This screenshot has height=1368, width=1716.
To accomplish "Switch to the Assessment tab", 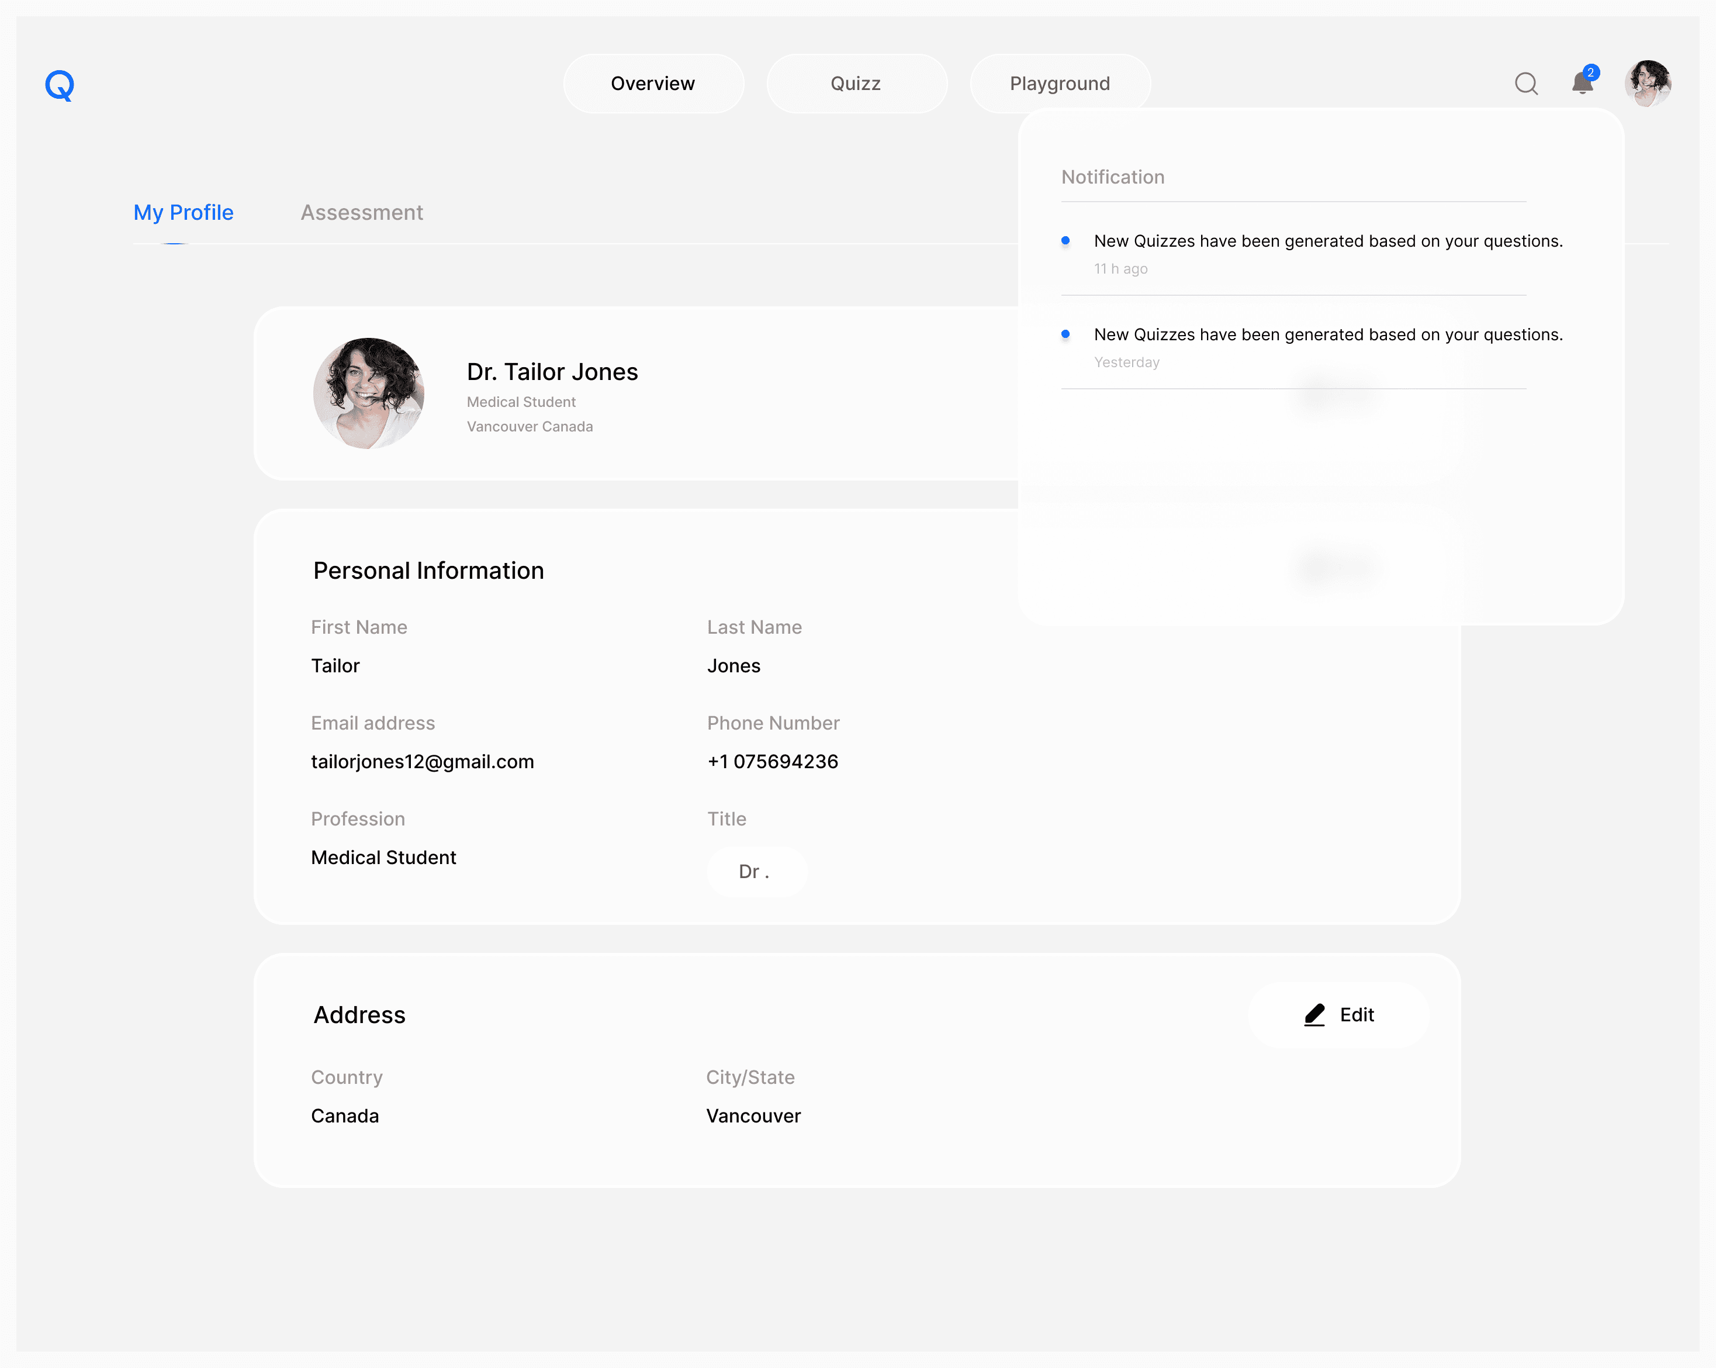I will pos(361,213).
